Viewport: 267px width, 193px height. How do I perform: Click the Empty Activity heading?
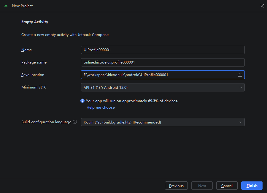pos(35,22)
